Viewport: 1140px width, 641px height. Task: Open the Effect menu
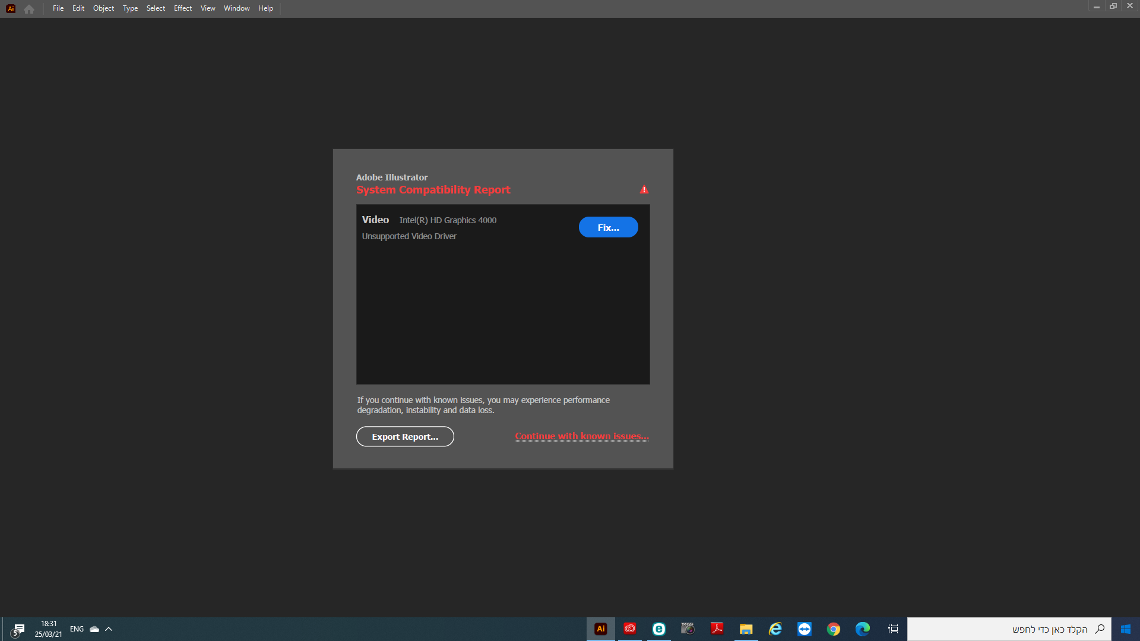click(x=183, y=8)
